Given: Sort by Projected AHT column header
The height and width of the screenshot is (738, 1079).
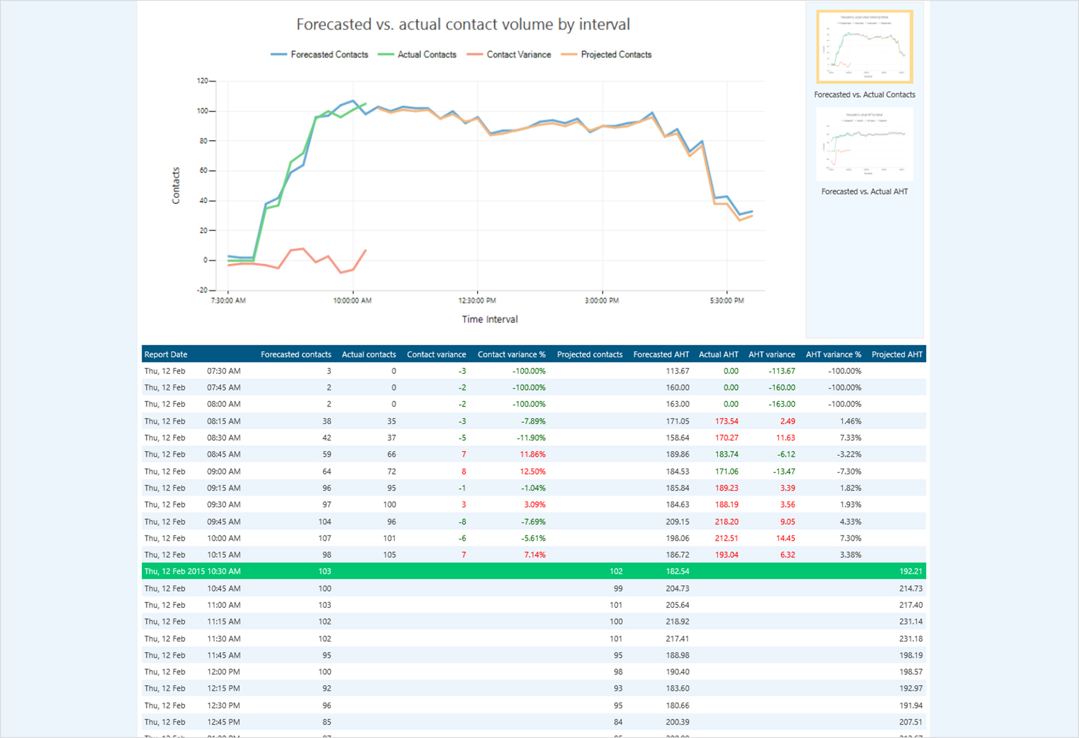Looking at the screenshot, I should coord(897,354).
